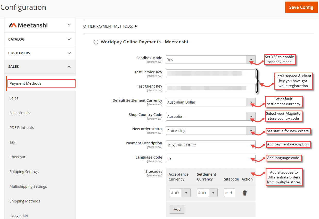
Task: Click the Save Config button
Action: pos(301,7)
